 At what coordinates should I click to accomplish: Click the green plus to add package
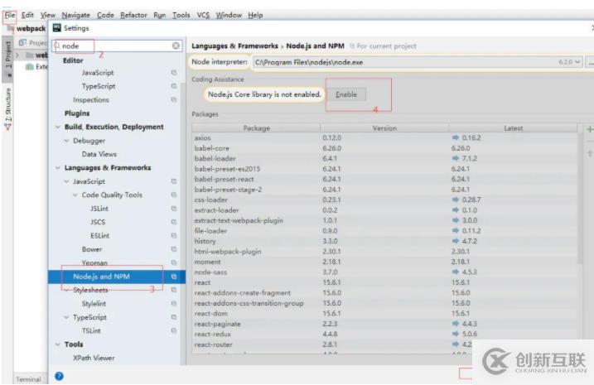(x=589, y=129)
